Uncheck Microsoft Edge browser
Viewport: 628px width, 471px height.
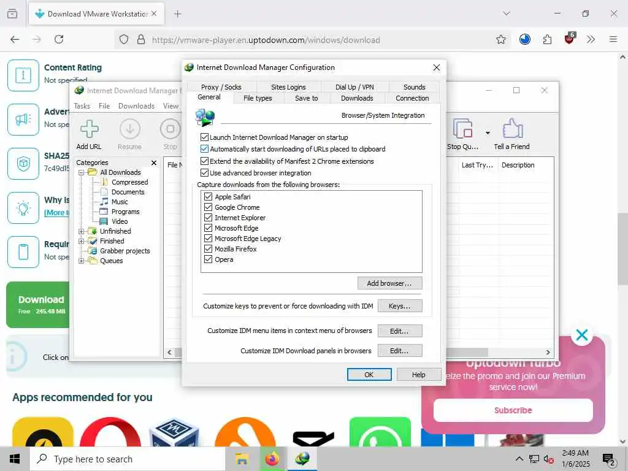[x=208, y=228]
